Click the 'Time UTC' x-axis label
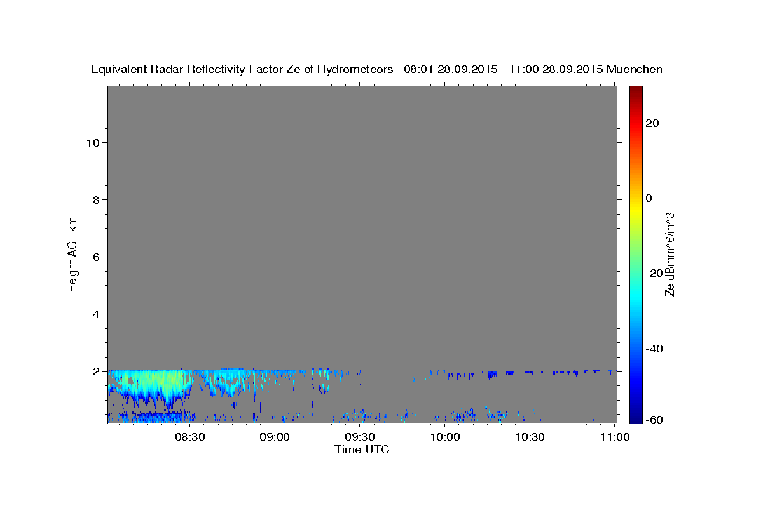This screenshot has height=508, width=763. pyautogui.click(x=362, y=450)
